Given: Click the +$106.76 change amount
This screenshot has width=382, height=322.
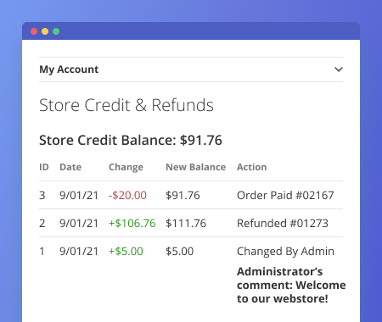Looking at the screenshot, I should click(132, 223).
